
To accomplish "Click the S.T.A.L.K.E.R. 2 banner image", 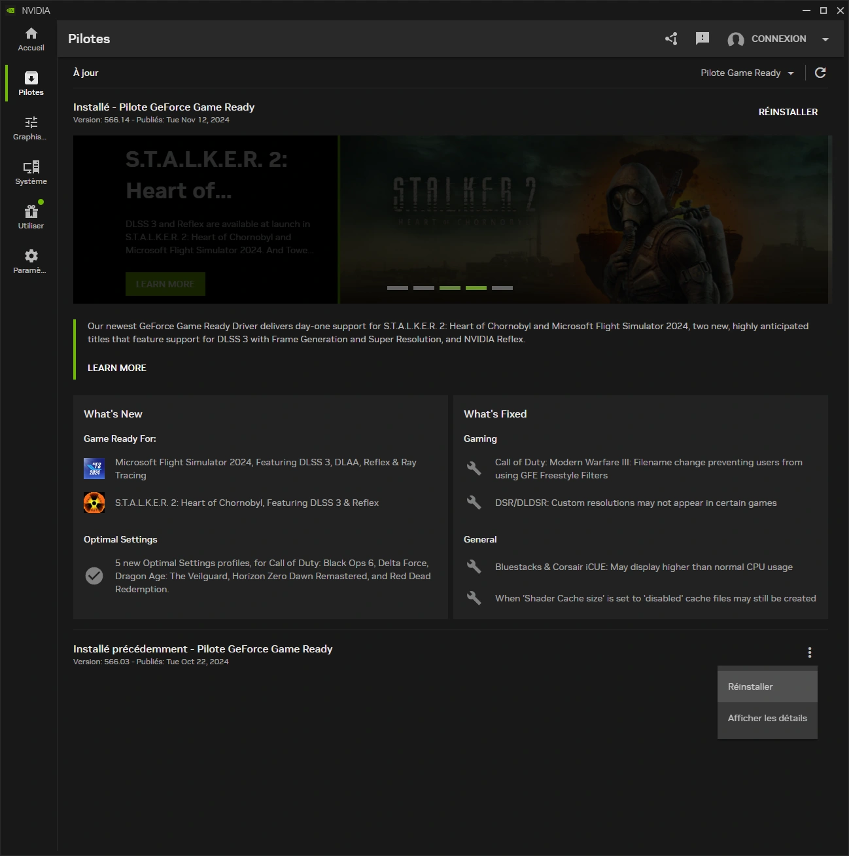I will 583,219.
